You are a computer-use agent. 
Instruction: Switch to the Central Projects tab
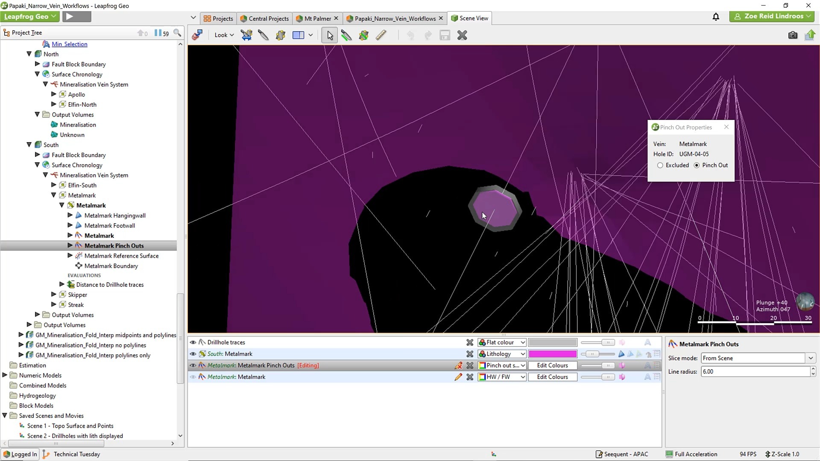pos(264,18)
